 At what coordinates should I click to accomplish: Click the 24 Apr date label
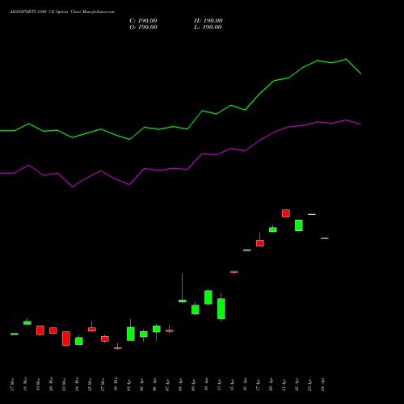[322, 385]
